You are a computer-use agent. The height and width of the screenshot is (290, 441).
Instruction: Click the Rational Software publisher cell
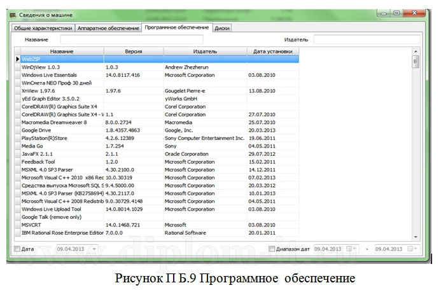point(205,233)
